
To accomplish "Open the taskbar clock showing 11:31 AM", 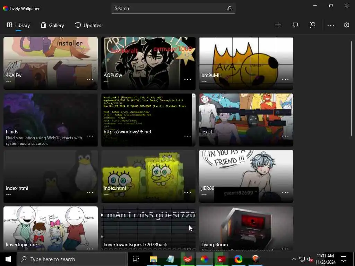I will (x=326, y=259).
